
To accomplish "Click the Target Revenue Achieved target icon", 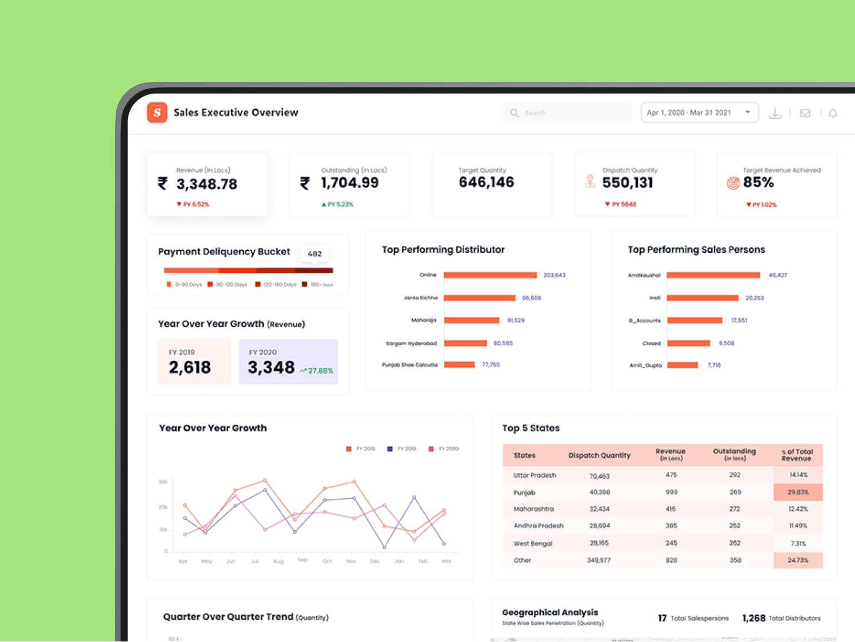I will (x=733, y=183).
